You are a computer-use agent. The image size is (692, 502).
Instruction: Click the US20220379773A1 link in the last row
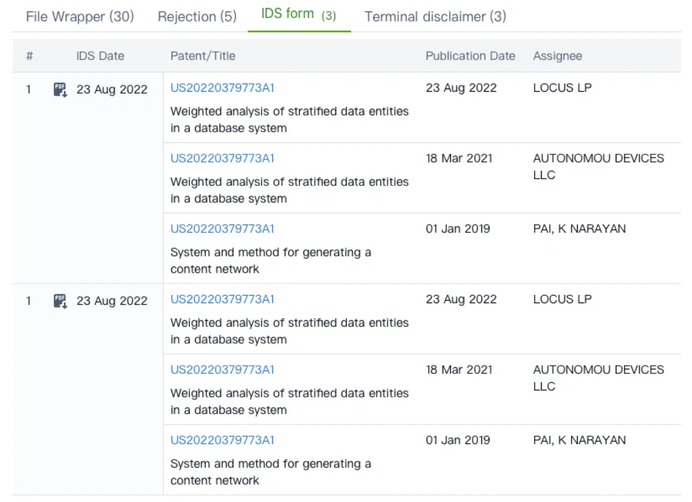point(222,440)
